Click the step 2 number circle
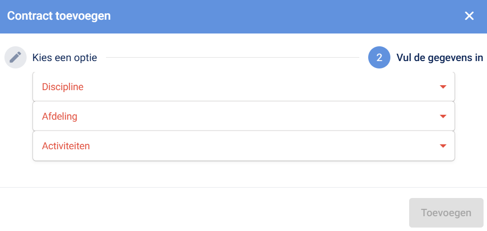487x231 pixels. [x=379, y=58]
